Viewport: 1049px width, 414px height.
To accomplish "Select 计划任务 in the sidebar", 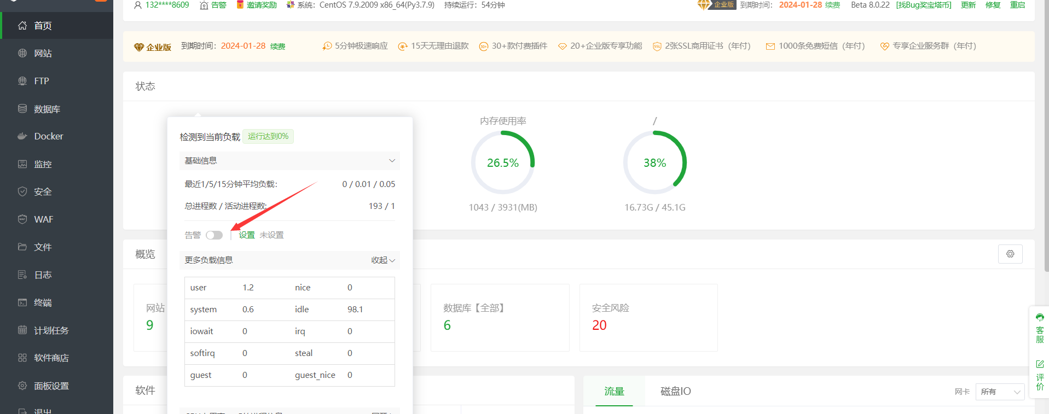I will pos(51,330).
